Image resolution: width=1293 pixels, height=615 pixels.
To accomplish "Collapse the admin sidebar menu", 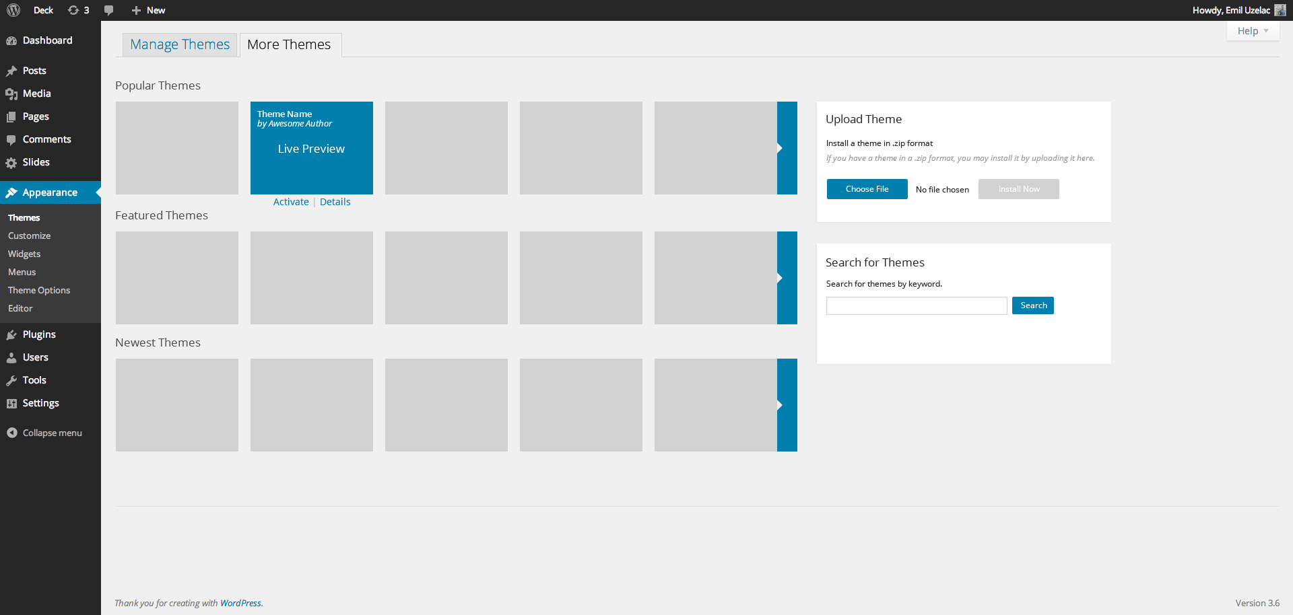I will click(44, 433).
